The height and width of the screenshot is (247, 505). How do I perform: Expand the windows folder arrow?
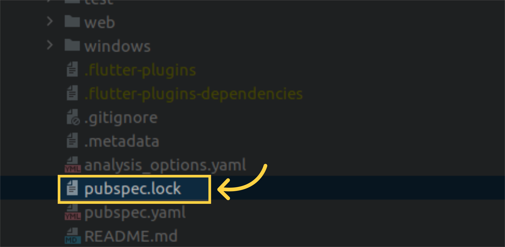(50, 45)
